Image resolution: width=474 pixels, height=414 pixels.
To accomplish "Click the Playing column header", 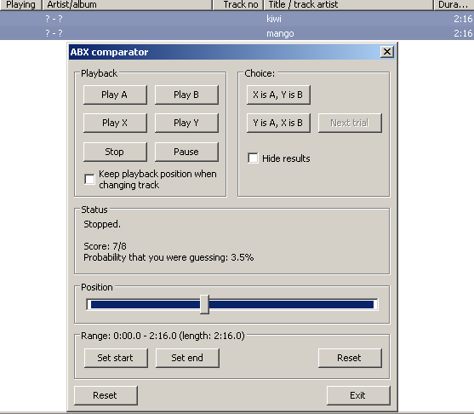I will 20,4.
